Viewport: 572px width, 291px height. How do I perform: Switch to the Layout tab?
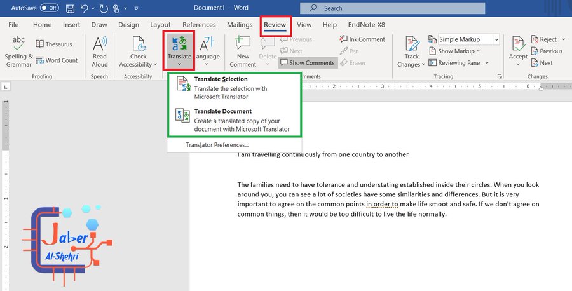coord(161,24)
